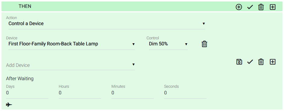Click the floppy disk save icon
284x111 pixels.
coord(239,62)
